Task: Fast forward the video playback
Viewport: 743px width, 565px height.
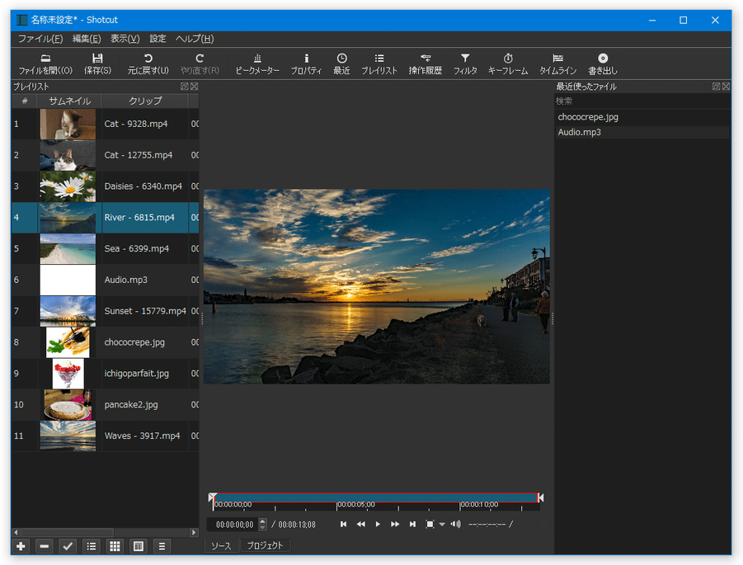Action: pyautogui.click(x=395, y=525)
